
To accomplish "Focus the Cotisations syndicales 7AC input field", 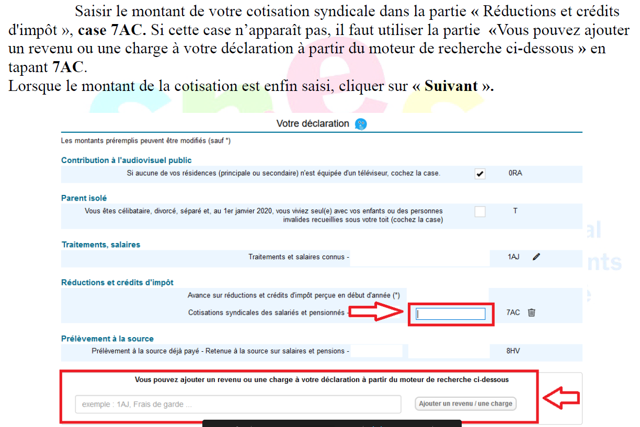I will [450, 314].
